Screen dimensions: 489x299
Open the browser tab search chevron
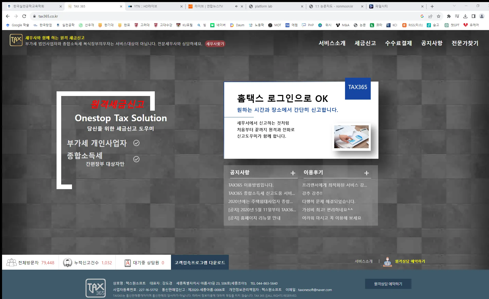pyautogui.click(x=454, y=6)
